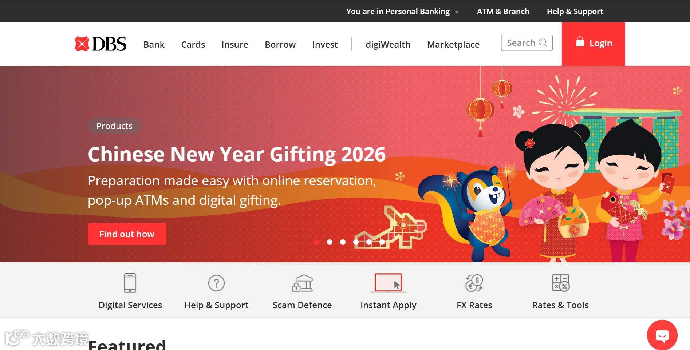Click the red Login button
Screen dimensions: 690x350
coord(594,44)
